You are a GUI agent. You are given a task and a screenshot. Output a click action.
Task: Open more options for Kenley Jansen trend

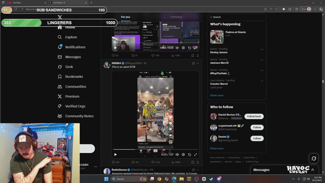click(x=262, y=49)
